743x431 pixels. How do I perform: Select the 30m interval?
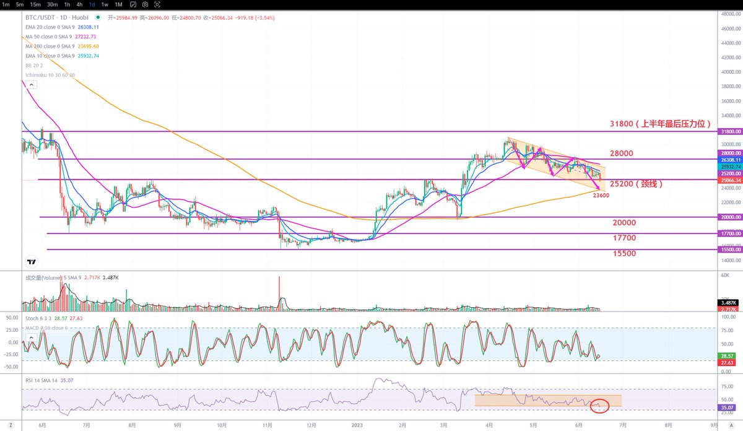(53, 4)
